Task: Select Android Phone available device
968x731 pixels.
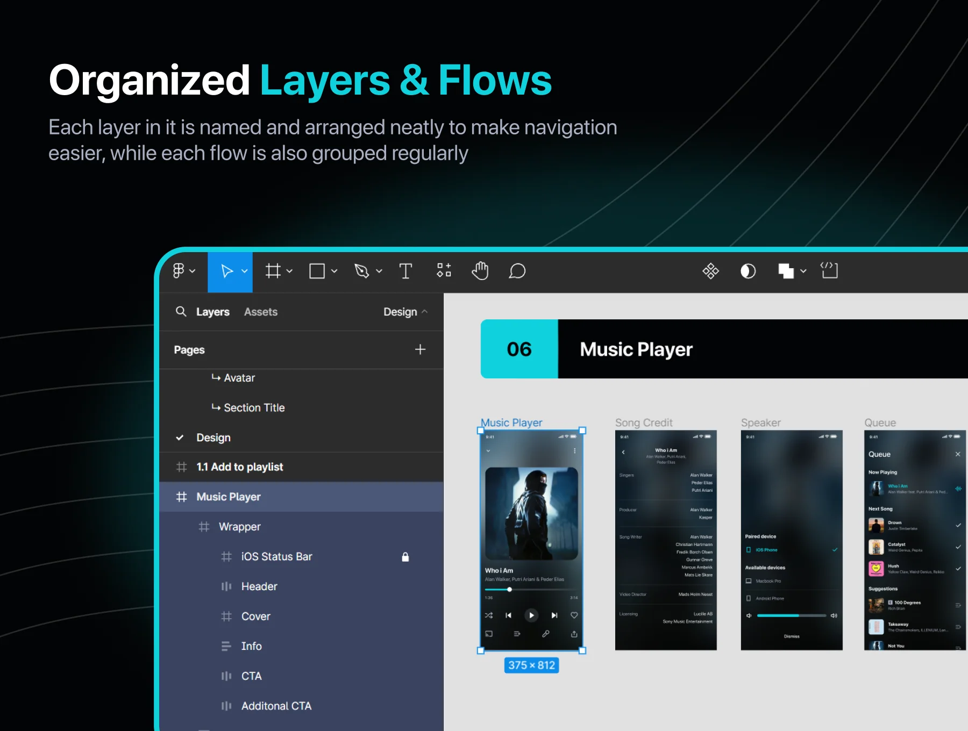Action: point(792,598)
